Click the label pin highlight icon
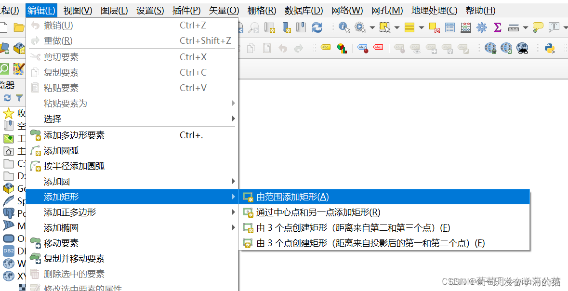 [x=363, y=48]
